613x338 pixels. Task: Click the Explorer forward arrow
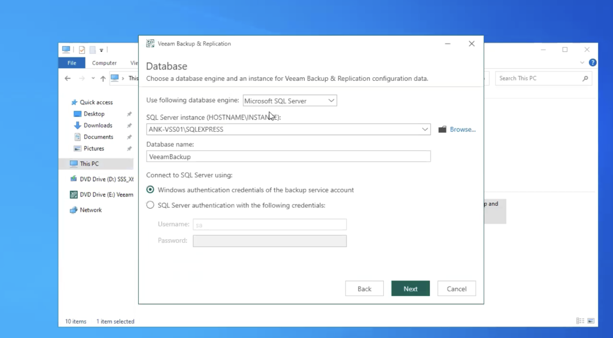click(81, 78)
